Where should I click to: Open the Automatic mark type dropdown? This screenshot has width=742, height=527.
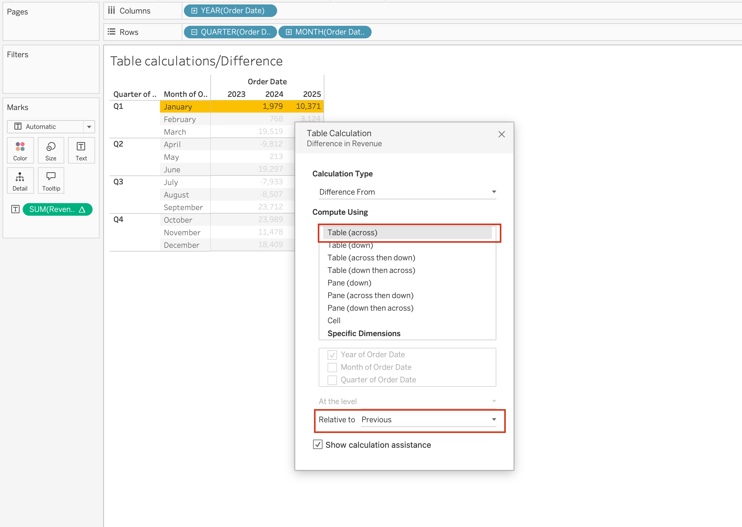89,127
